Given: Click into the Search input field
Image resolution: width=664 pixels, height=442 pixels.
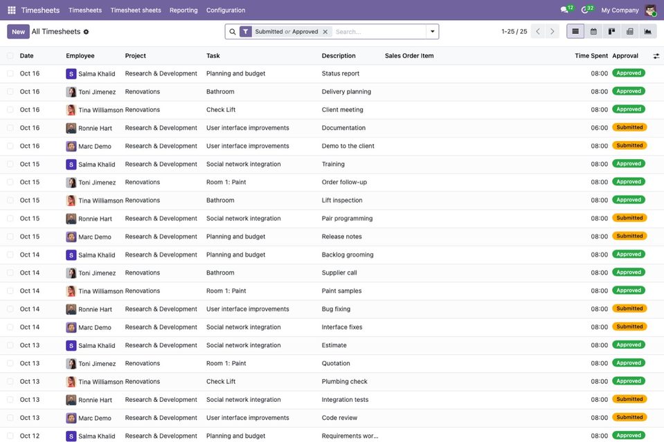Looking at the screenshot, I should [x=379, y=32].
